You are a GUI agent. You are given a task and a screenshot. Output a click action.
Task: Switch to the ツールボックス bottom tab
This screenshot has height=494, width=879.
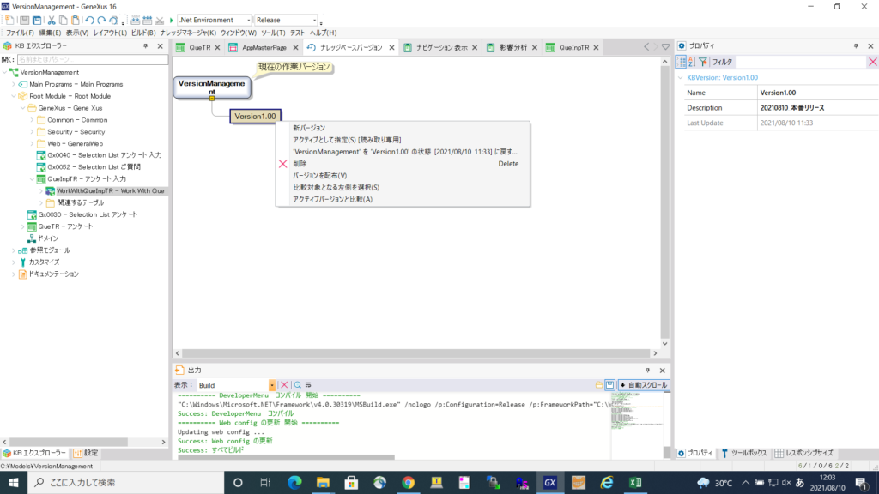pos(744,453)
